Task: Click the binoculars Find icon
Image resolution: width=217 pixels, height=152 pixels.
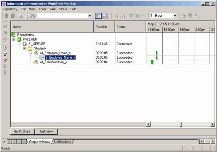Action: coord(33,16)
